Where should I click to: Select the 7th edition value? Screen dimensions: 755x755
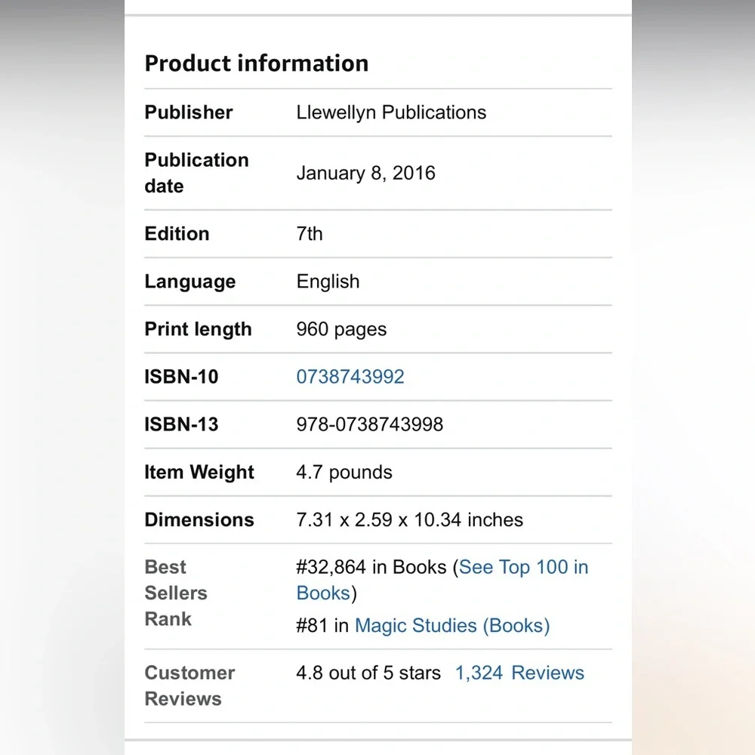point(310,234)
